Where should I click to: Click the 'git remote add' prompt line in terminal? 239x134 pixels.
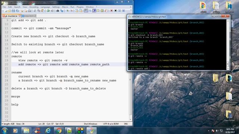(139, 68)
